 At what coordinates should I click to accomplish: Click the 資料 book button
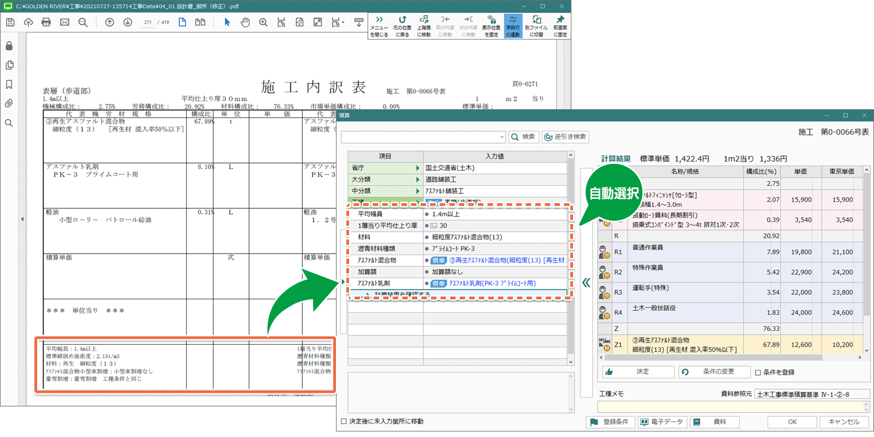[715, 422]
